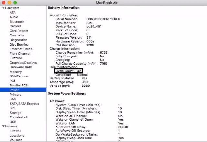The width and height of the screenshot is (207, 142).
Task: Collapse the Network section triangle
Action: [x=3, y=126]
